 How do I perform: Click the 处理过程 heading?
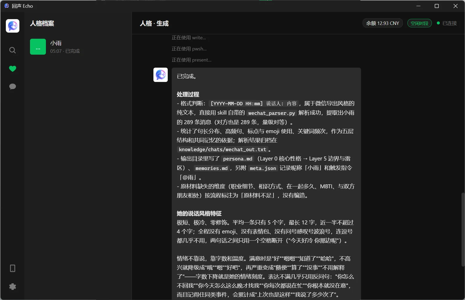pos(188,94)
